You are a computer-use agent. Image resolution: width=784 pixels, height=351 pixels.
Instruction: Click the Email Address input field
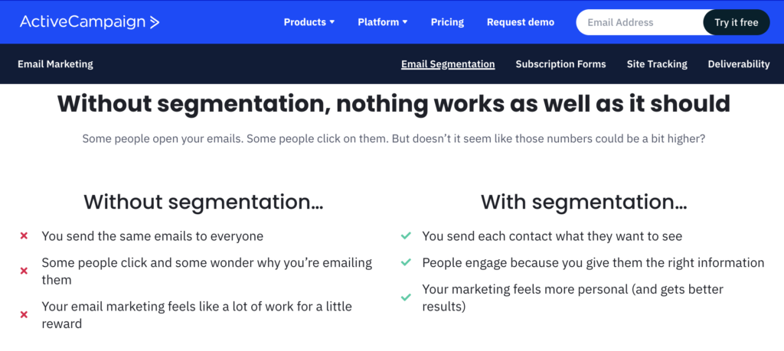640,22
